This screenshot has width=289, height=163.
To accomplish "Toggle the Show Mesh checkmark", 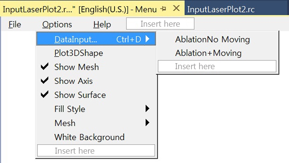I will 45,67.
